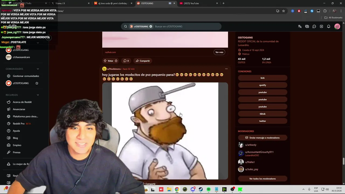Open the Reddit user avatar menu
The image size is (345, 194).
click(337, 26)
